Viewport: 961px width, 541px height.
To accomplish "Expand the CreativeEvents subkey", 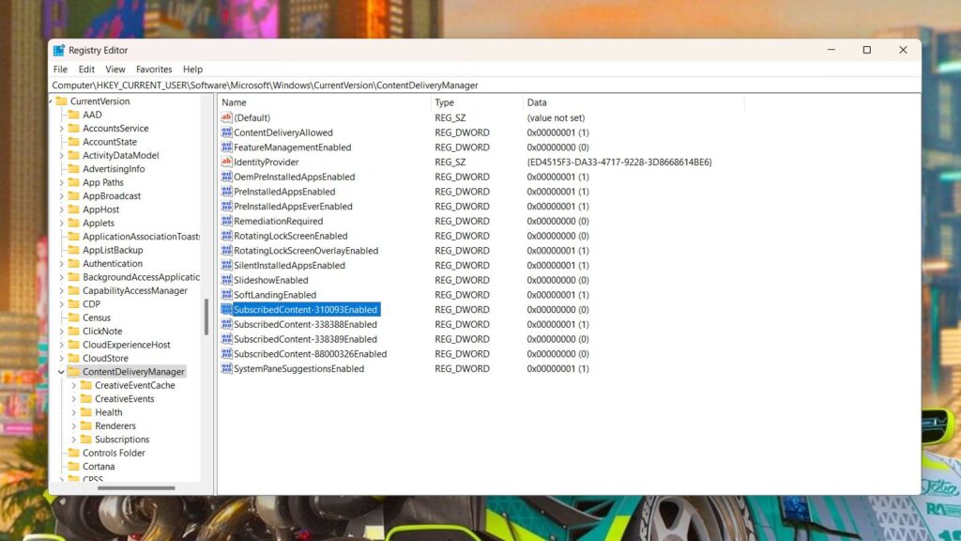I will point(73,398).
